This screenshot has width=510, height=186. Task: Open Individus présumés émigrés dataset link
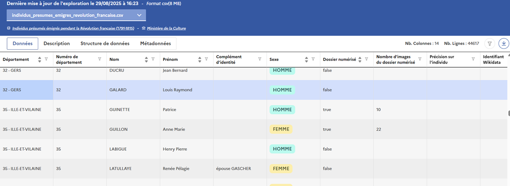coord(73,29)
